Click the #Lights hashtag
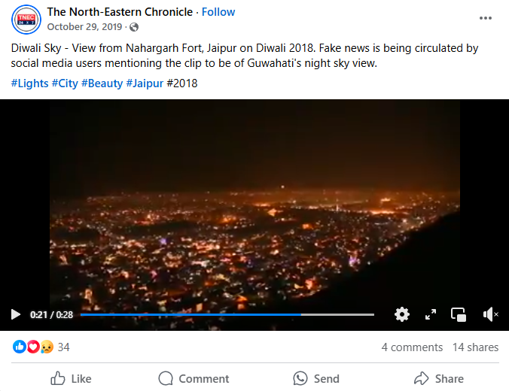509x391 pixels. pyautogui.click(x=29, y=83)
